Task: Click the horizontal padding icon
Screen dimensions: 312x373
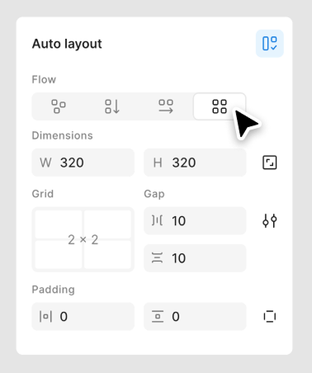Action: click(x=45, y=317)
